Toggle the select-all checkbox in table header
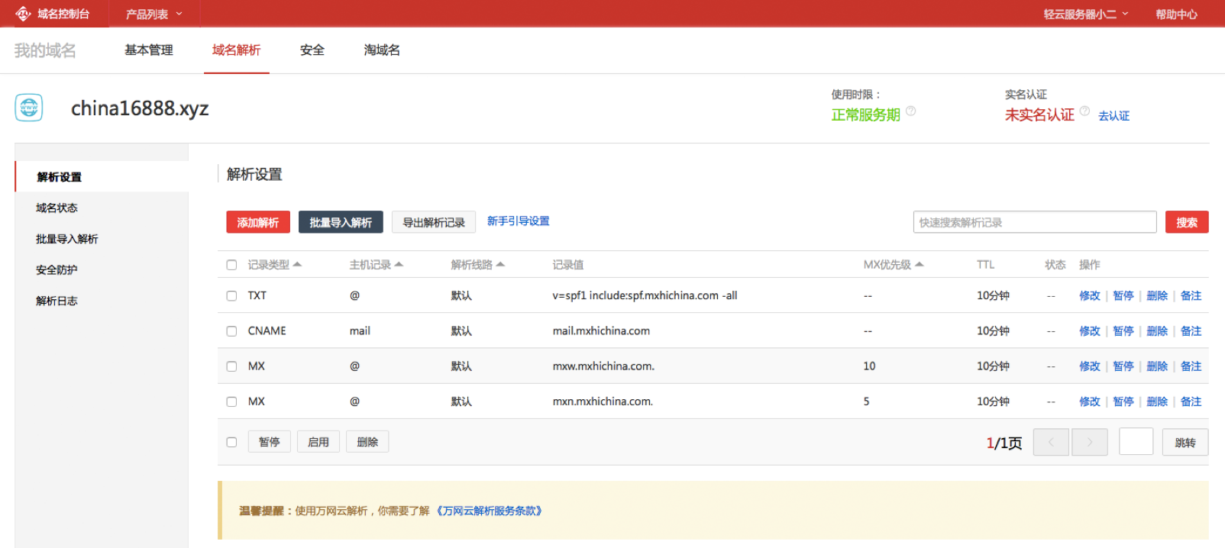This screenshot has height=548, width=1225. pyautogui.click(x=231, y=265)
